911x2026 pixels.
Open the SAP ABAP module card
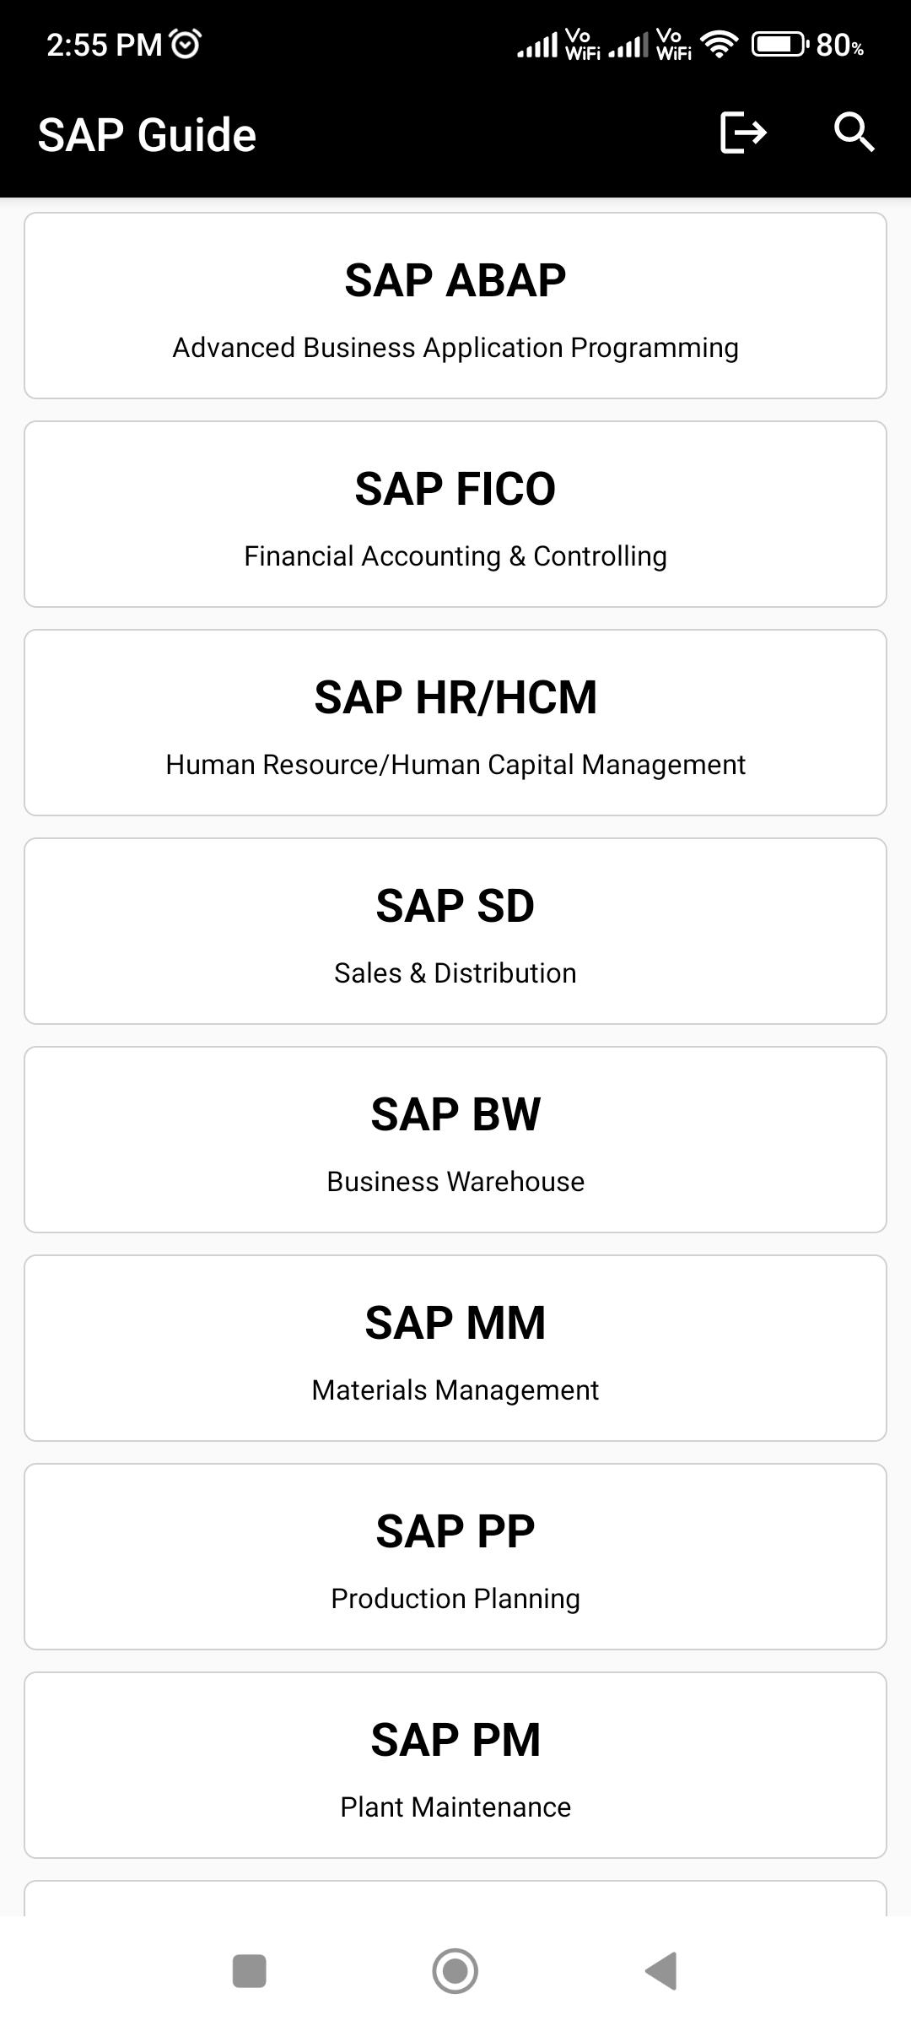click(455, 306)
